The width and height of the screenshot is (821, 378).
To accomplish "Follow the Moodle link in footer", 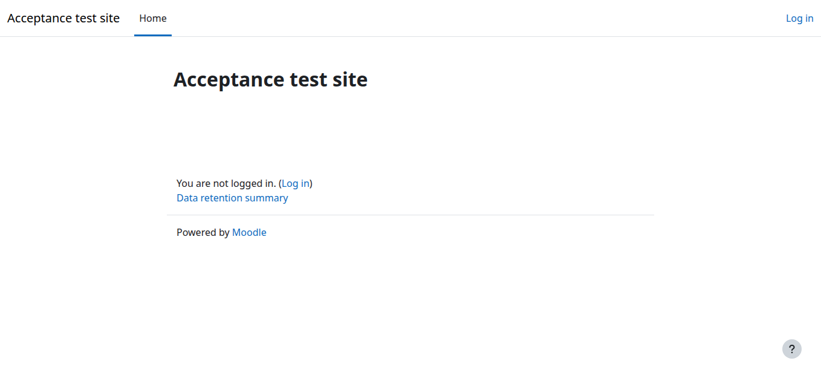I will click(249, 232).
